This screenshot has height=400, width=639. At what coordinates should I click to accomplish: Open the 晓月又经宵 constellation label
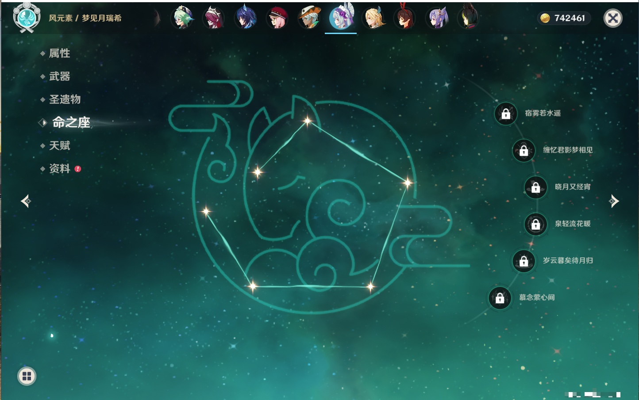point(573,187)
